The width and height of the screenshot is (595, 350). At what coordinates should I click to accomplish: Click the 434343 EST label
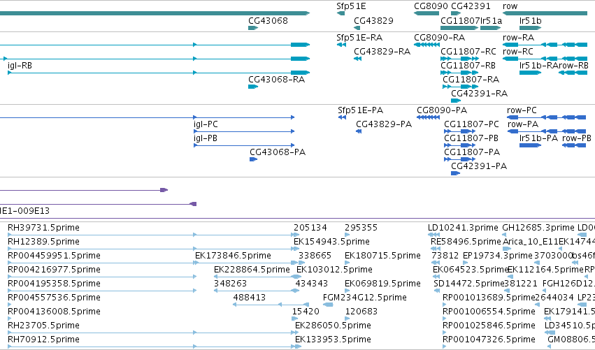(312, 284)
